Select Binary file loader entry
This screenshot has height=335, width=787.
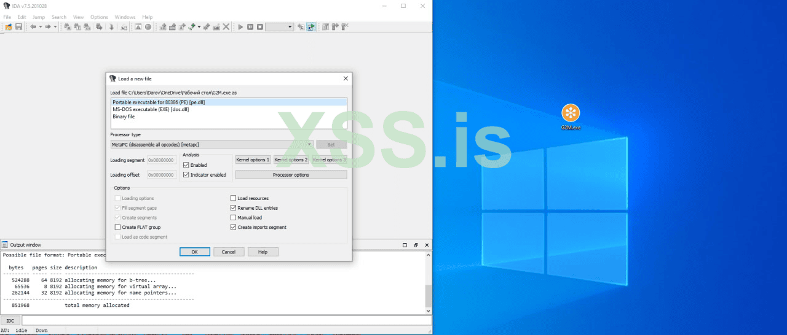(x=229, y=117)
